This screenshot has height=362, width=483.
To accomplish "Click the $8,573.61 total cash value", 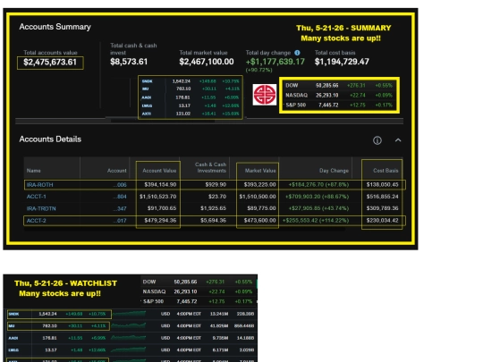I will [x=129, y=62].
